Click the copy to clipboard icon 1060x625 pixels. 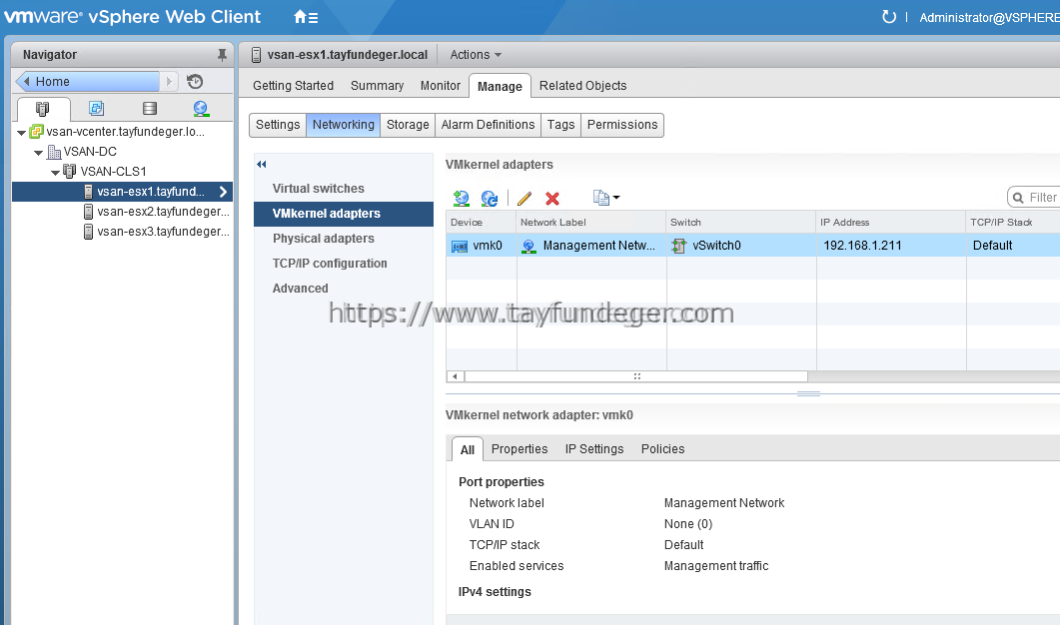click(x=601, y=198)
